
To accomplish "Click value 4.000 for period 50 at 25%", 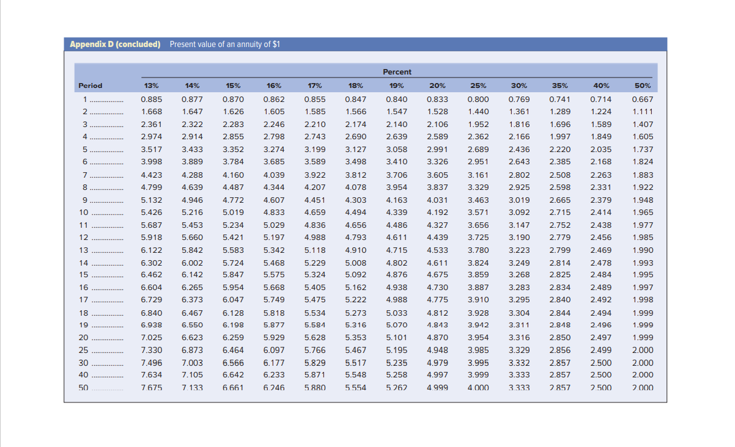I will (478, 388).
